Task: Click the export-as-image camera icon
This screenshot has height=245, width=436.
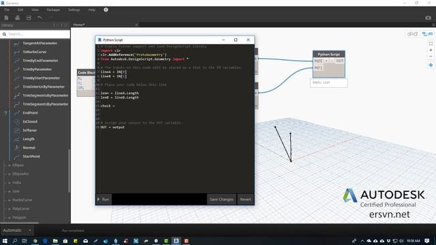Action: pos(429,18)
